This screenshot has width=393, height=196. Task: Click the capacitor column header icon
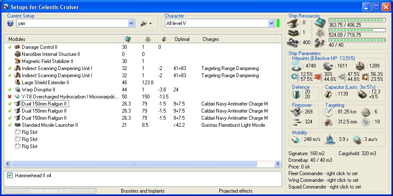click(x=164, y=39)
